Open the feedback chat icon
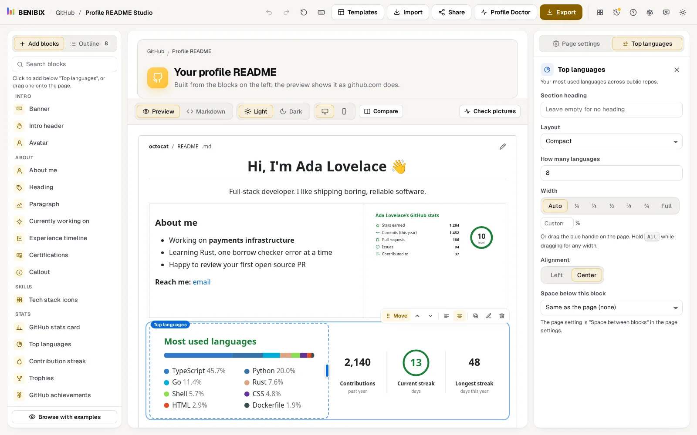Screen dimensions: 697x435 [x=666, y=13]
